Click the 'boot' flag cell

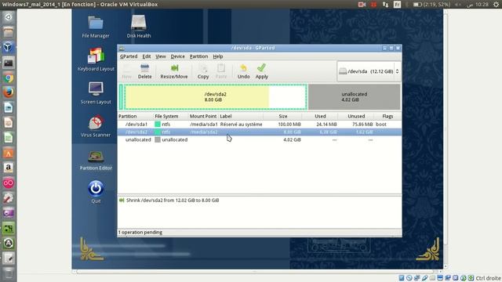click(x=381, y=124)
